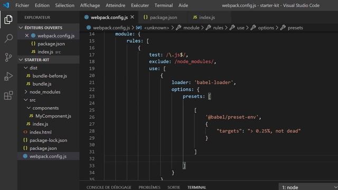The image size is (338, 190).
Task: Collapse the dist folder
Action: pyautogui.click(x=49, y=68)
